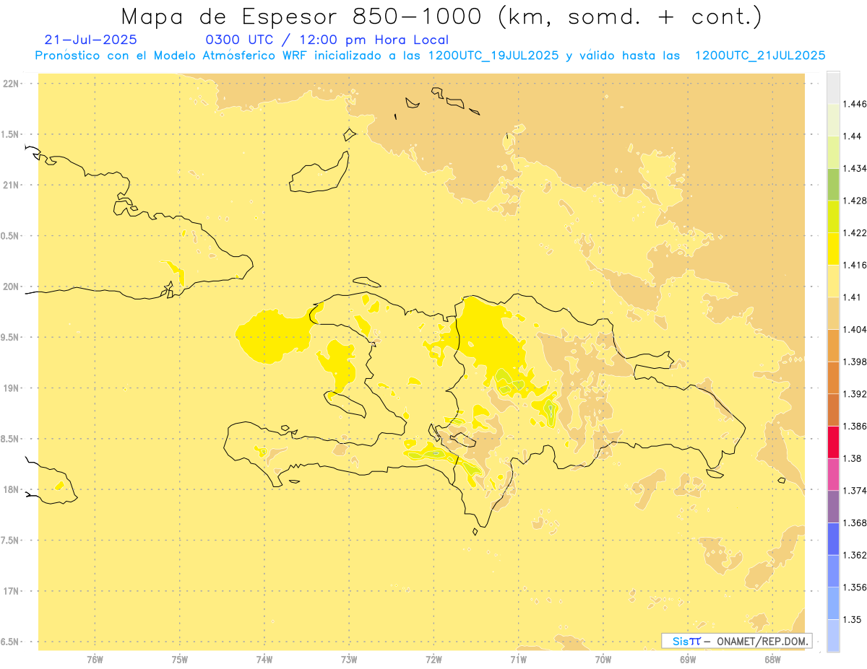Click the 71W longitude label
This screenshot has height=669, width=867.
(518, 658)
